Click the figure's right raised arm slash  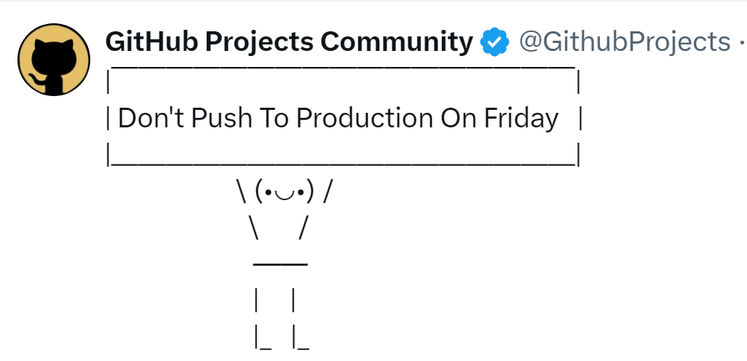326,192
